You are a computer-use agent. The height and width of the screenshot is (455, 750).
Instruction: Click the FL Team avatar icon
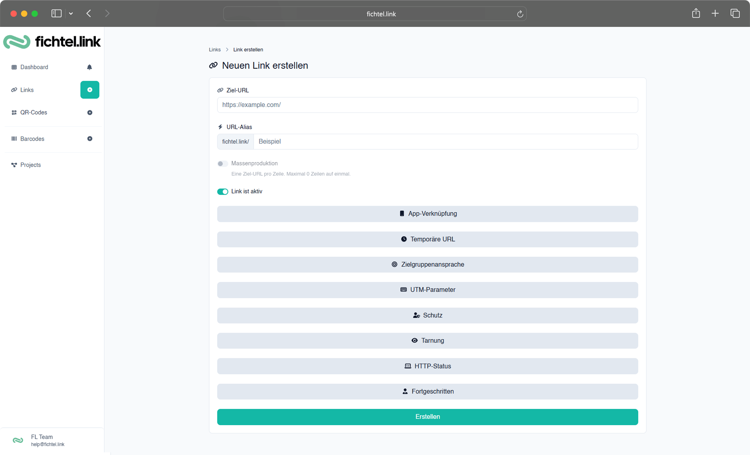[18, 440]
